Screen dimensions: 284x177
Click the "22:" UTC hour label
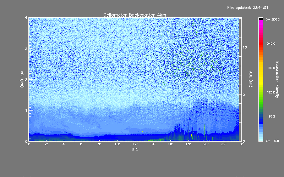point(224,144)
